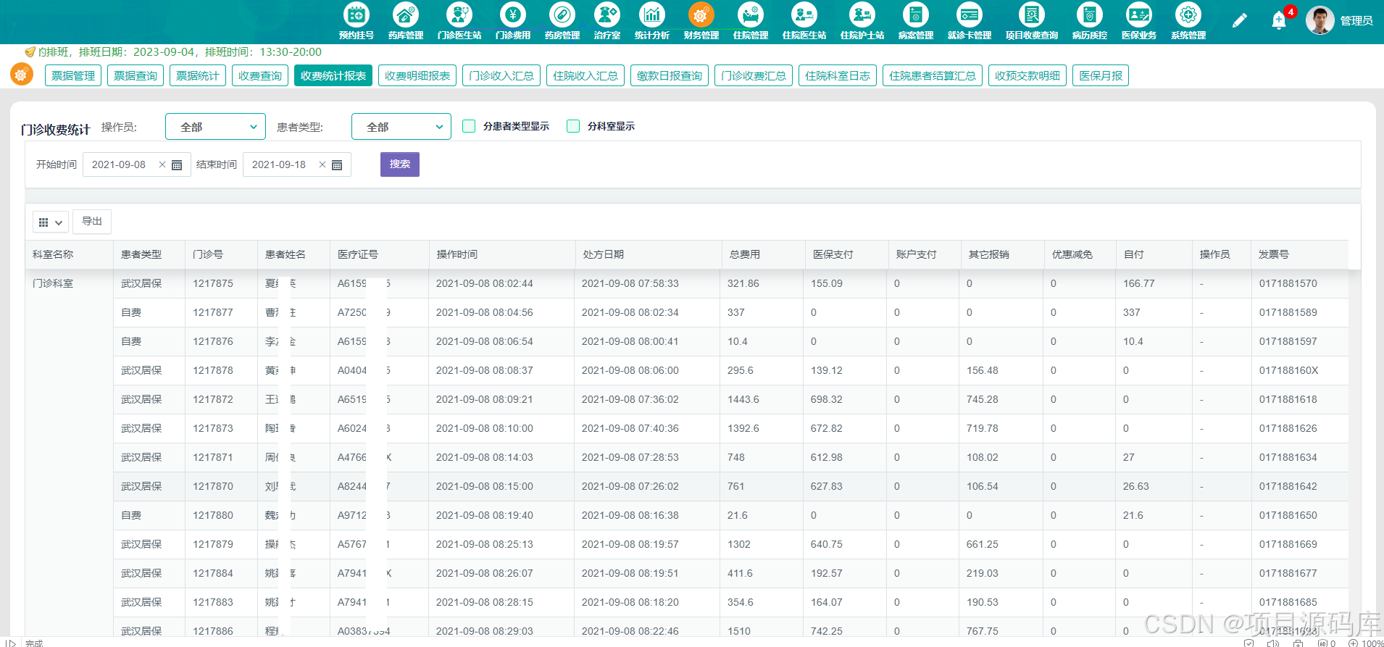Expand the 操作员 dropdown set to 全部
Screen dimensions: 1384x647
click(216, 127)
